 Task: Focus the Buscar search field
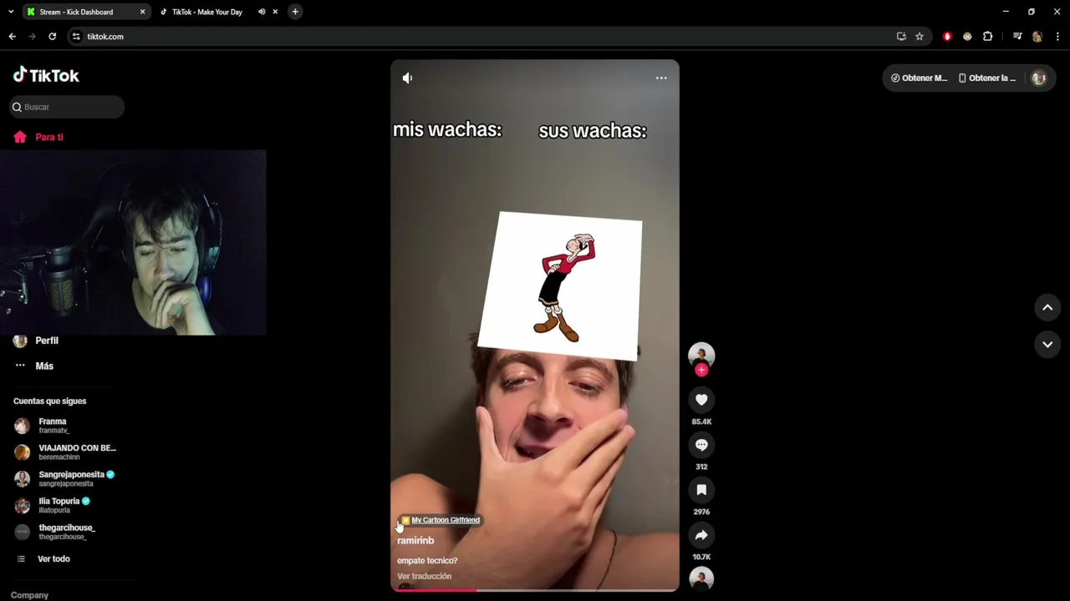[x=67, y=107]
